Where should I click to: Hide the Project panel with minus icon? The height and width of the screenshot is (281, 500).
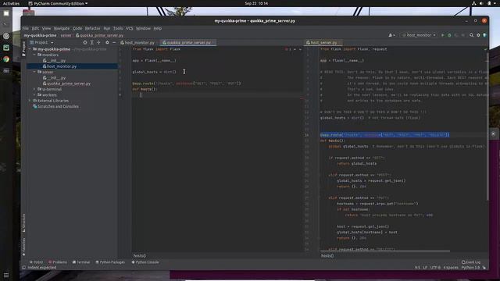[x=114, y=42]
